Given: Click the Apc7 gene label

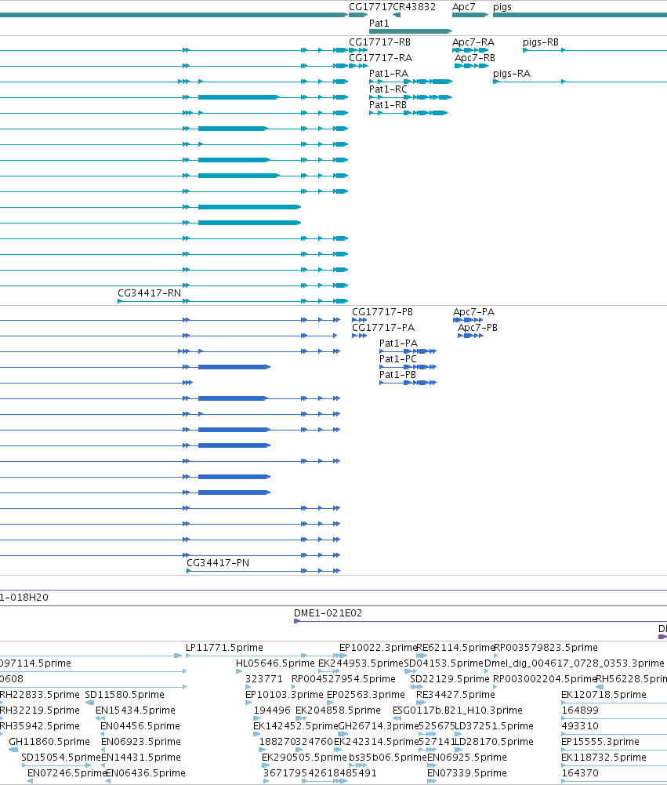Looking at the screenshot, I should [463, 7].
